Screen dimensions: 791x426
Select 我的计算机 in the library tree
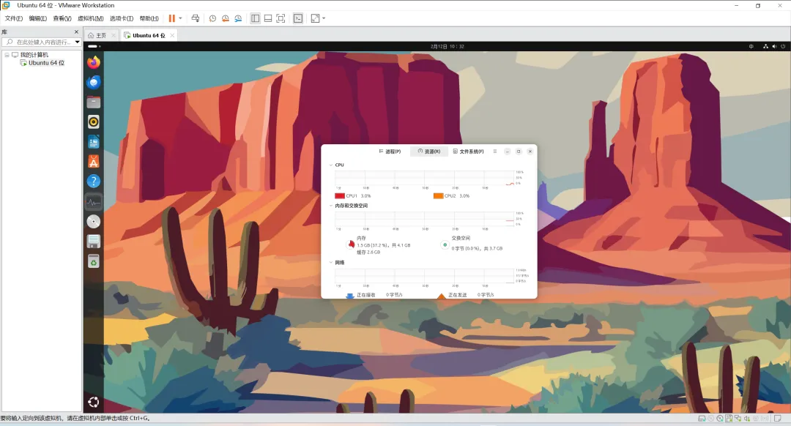34,54
